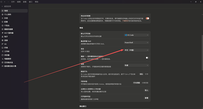The height and width of the screenshot is (109, 203).
Task: Open the PowerShell integrated shell dropdown
Action: click(137, 43)
